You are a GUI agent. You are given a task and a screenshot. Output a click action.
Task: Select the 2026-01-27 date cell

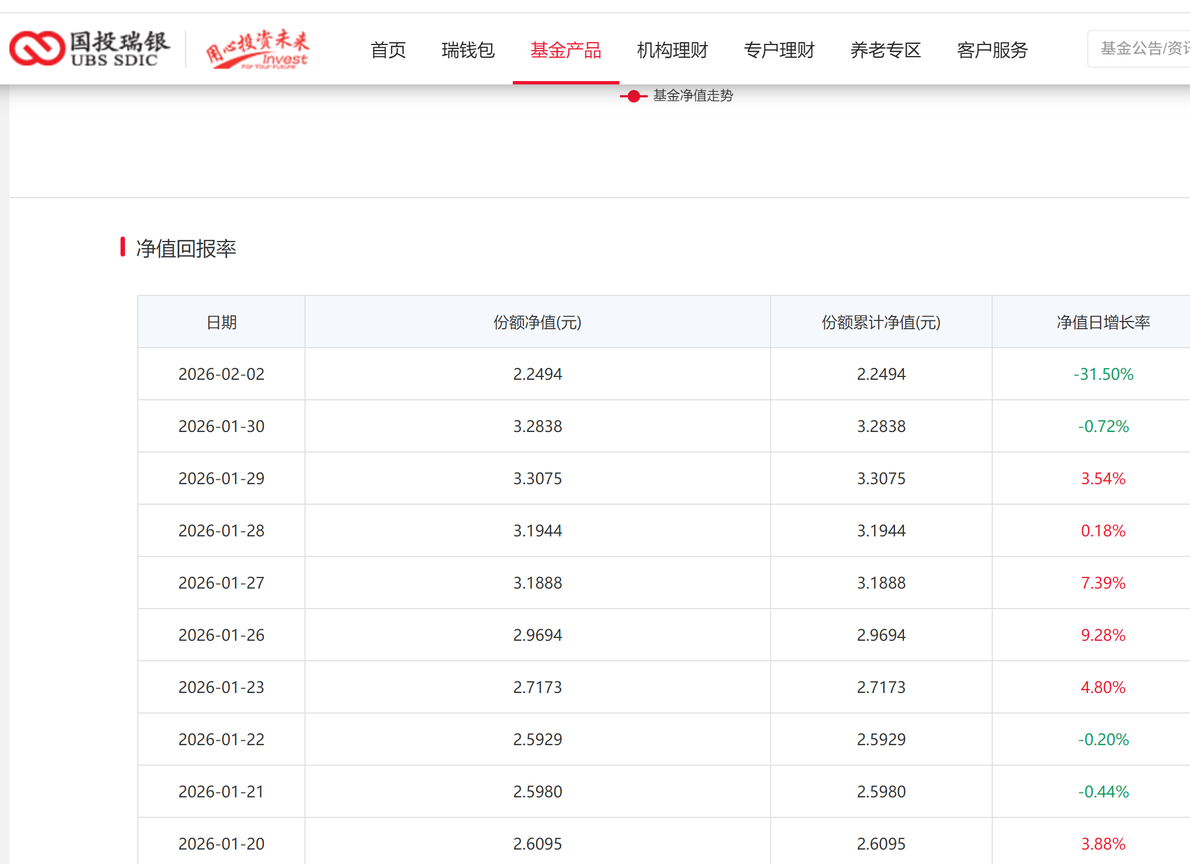(x=222, y=583)
